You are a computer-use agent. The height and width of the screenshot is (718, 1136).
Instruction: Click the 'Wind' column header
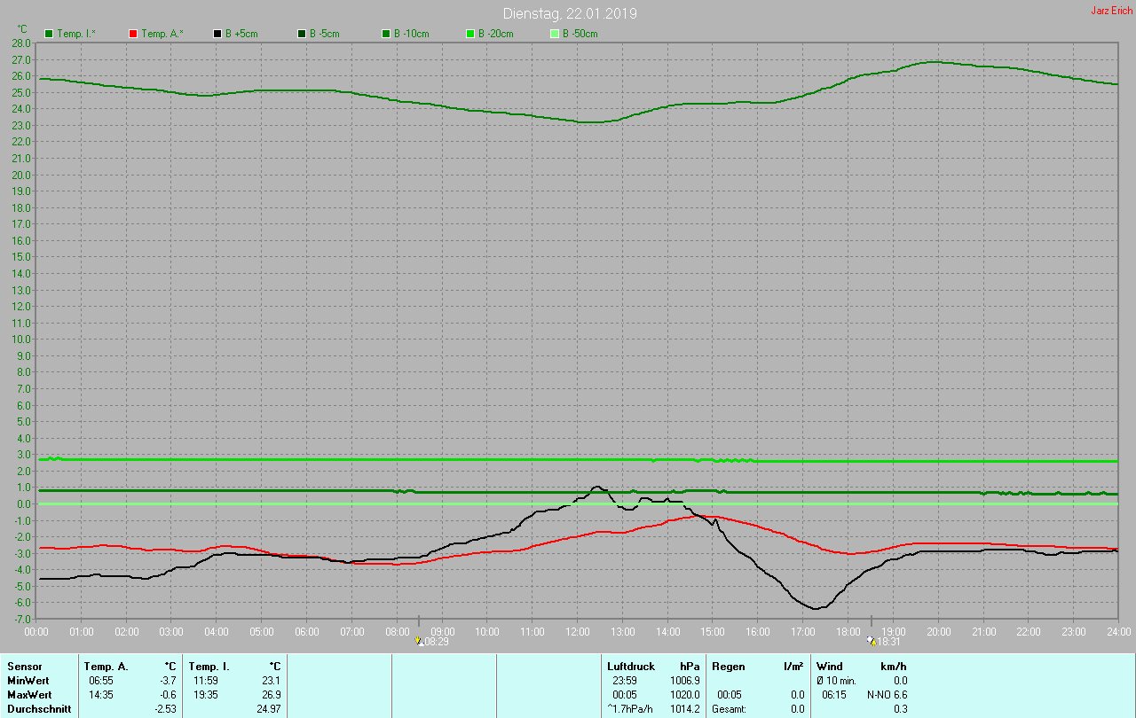coord(830,667)
